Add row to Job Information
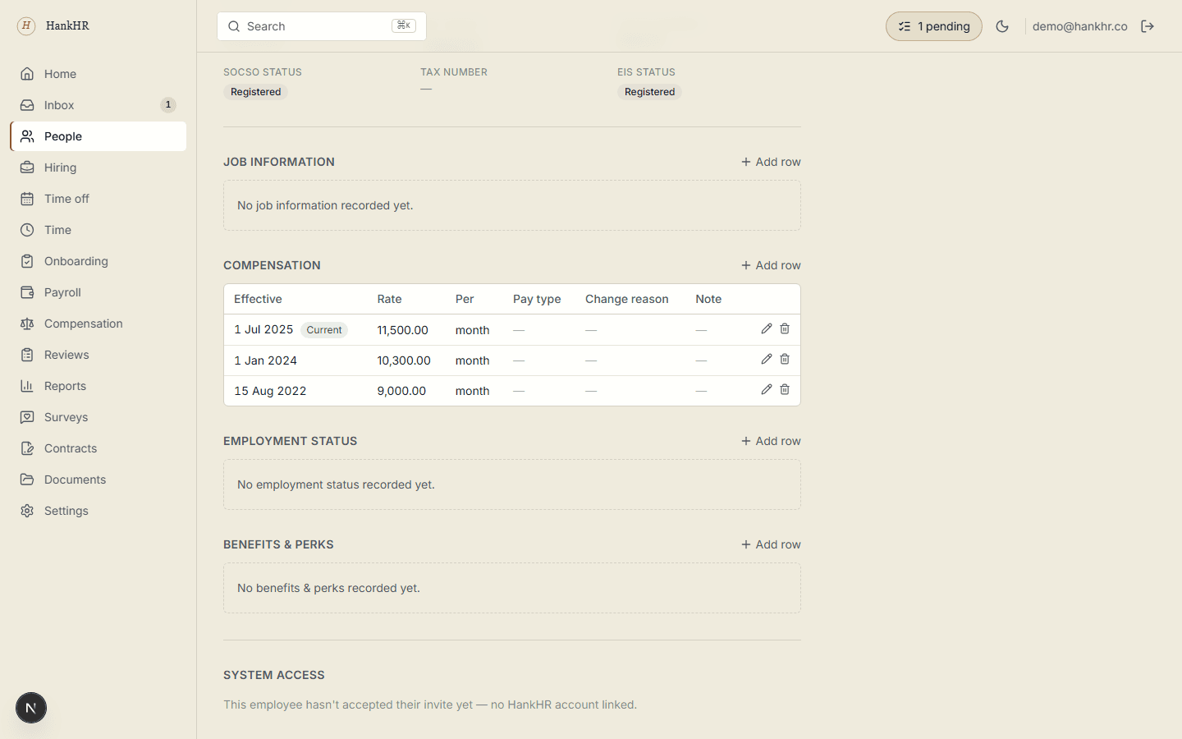1182x739 pixels. pyautogui.click(x=771, y=162)
